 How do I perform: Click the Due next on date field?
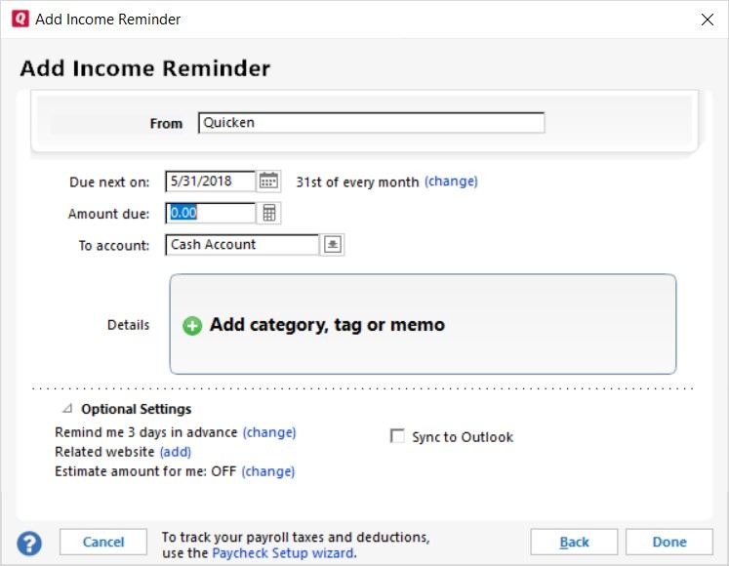coord(210,182)
